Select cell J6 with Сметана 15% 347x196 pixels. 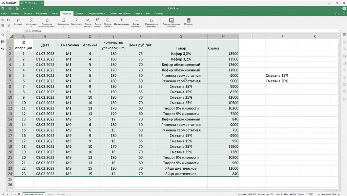pyautogui.click(x=282, y=75)
